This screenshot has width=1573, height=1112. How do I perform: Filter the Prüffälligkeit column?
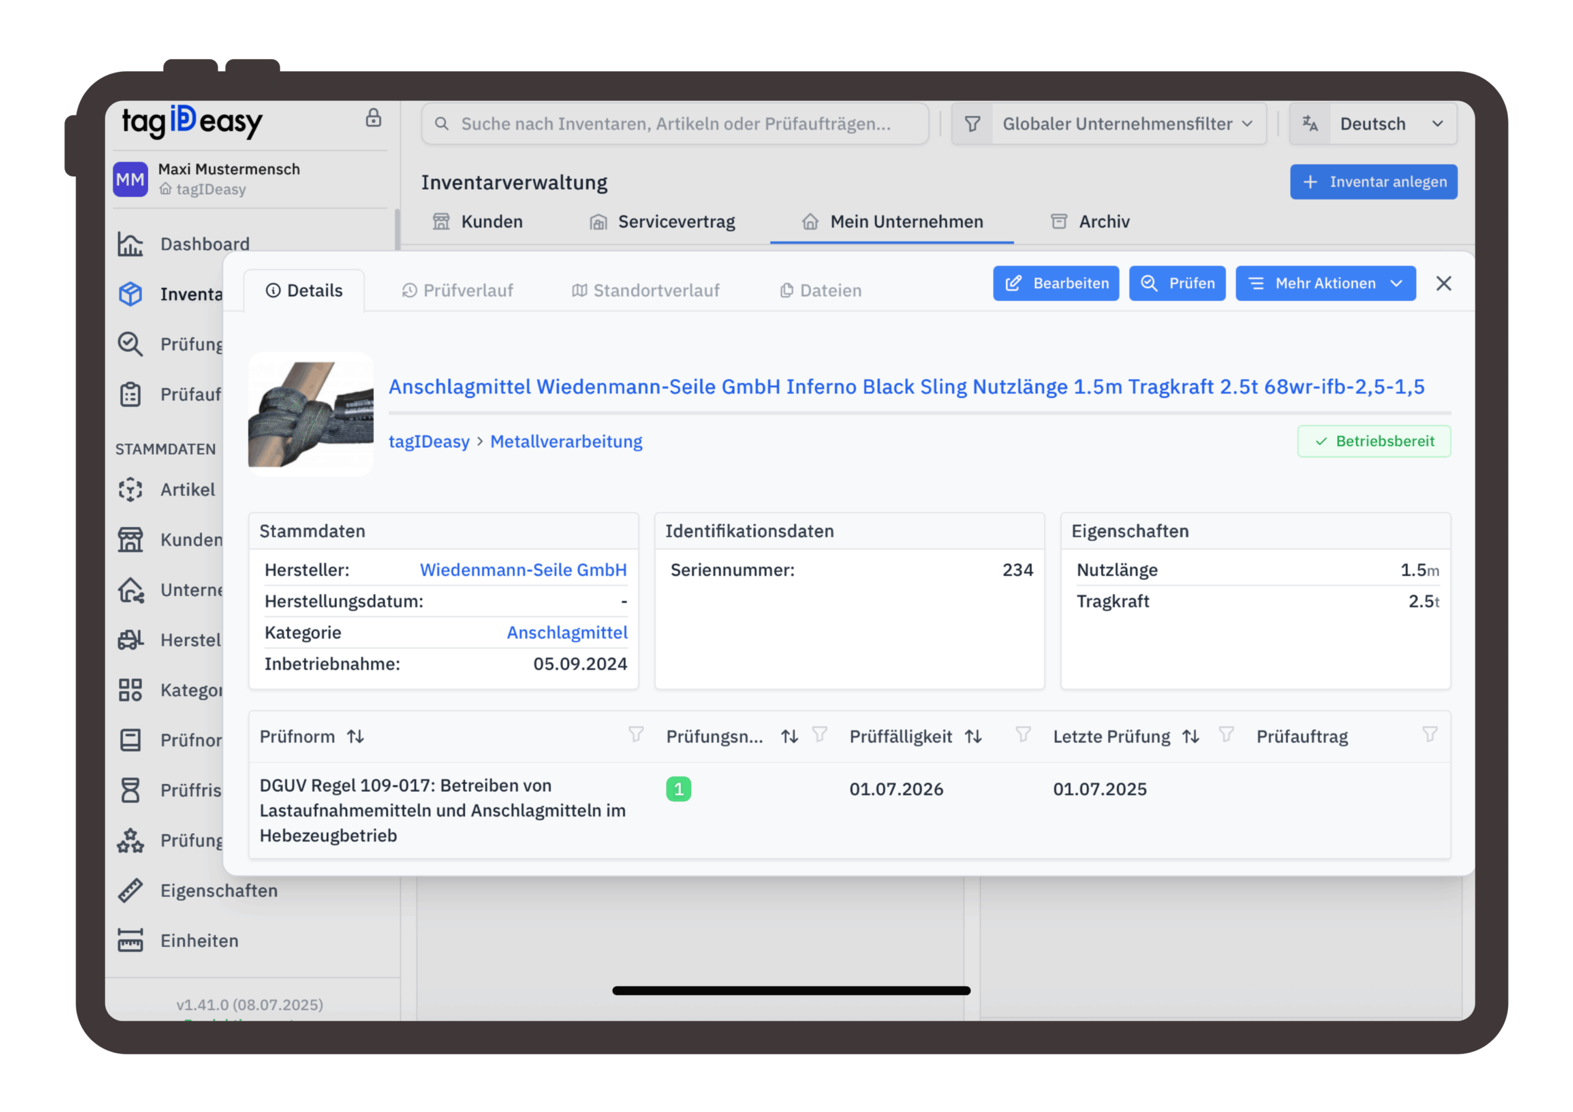tap(1023, 735)
